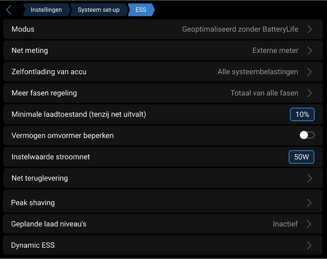
Task: Click the Dynamic ESS chevron arrow
Action: point(310,245)
